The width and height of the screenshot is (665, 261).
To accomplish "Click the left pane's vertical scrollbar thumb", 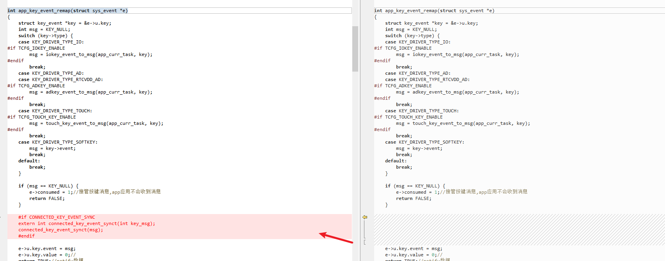I will click(x=355, y=49).
